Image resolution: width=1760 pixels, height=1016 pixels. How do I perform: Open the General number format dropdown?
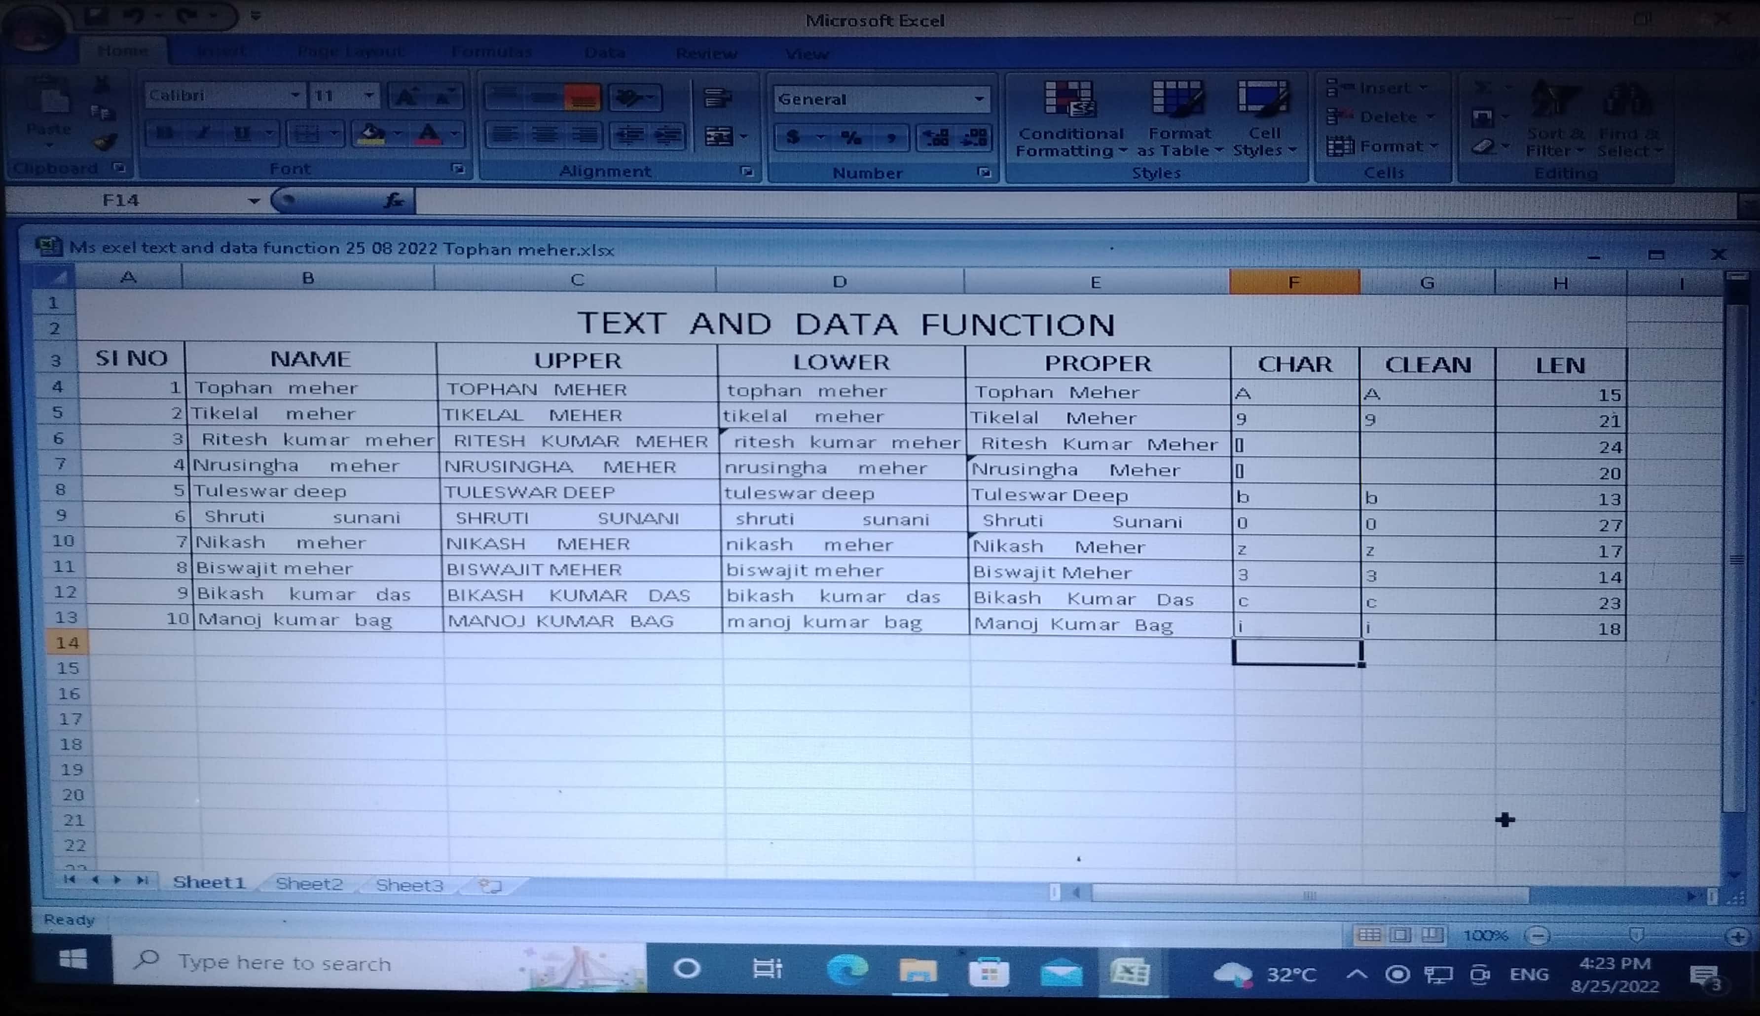pyautogui.click(x=979, y=99)
